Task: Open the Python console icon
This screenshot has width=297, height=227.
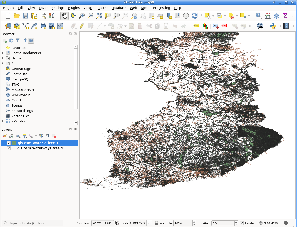Action: tap(273, 26)
